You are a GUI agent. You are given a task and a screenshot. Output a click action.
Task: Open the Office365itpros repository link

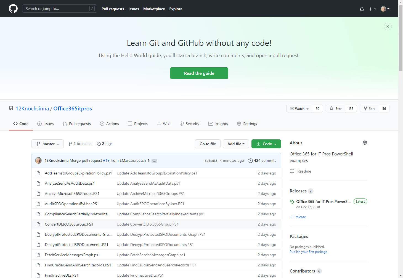(x=73, y=108)
